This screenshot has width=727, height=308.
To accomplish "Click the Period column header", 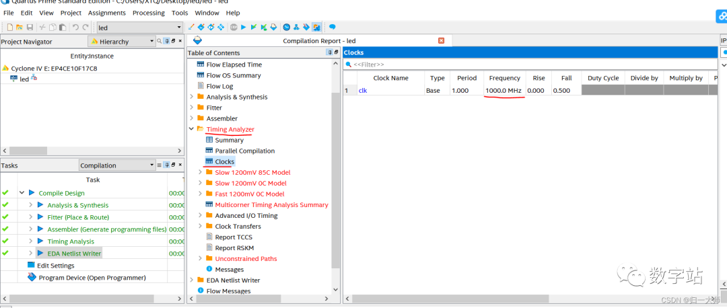I will click(x=466, y=78).
